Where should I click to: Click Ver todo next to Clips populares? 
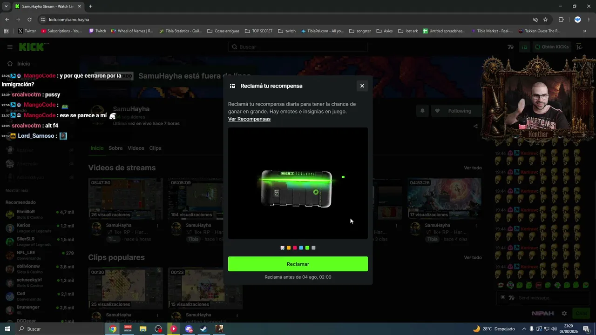473,258
